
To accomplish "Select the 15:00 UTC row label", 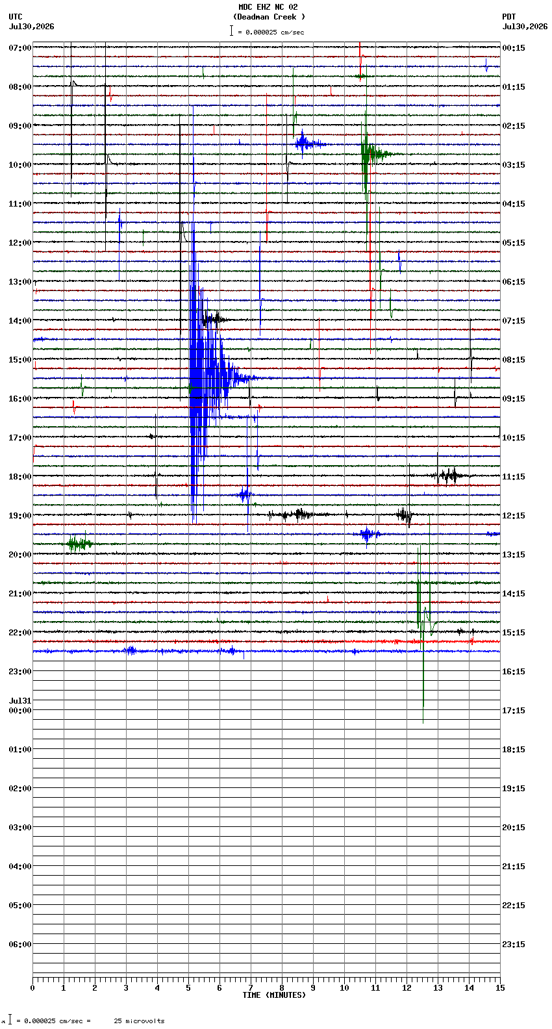I will point(20,360).
